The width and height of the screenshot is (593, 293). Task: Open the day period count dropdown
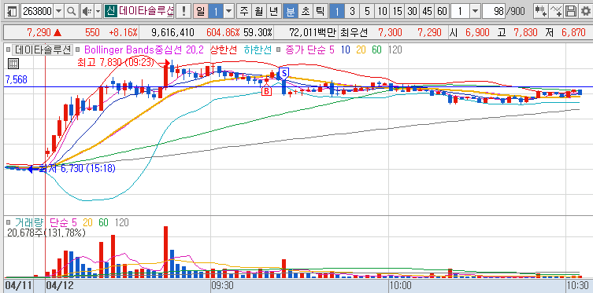(229, 11)
